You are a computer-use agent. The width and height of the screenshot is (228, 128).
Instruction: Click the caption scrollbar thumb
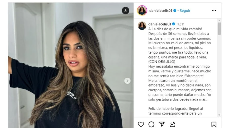coord(219,29)
